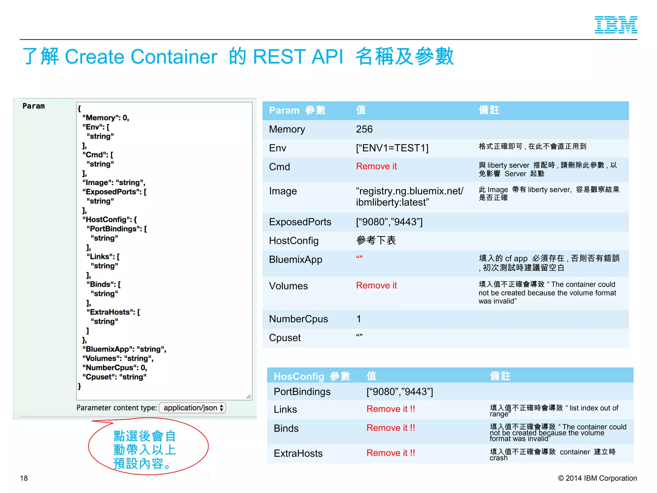The width and height of the screenshot is (657, 493).
Task: Click the 'Parameter content type:' label
Action: (117, 408)
